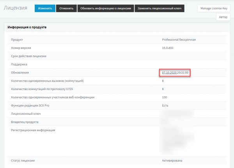Click the "Поддержка" row label
This screenshot has height=168, width=234.
coord(19,64)
